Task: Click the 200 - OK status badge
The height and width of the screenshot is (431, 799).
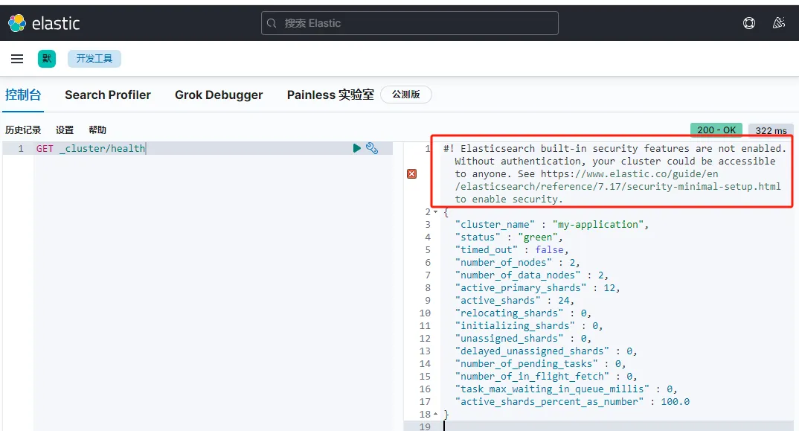Action: pos(716,130)
